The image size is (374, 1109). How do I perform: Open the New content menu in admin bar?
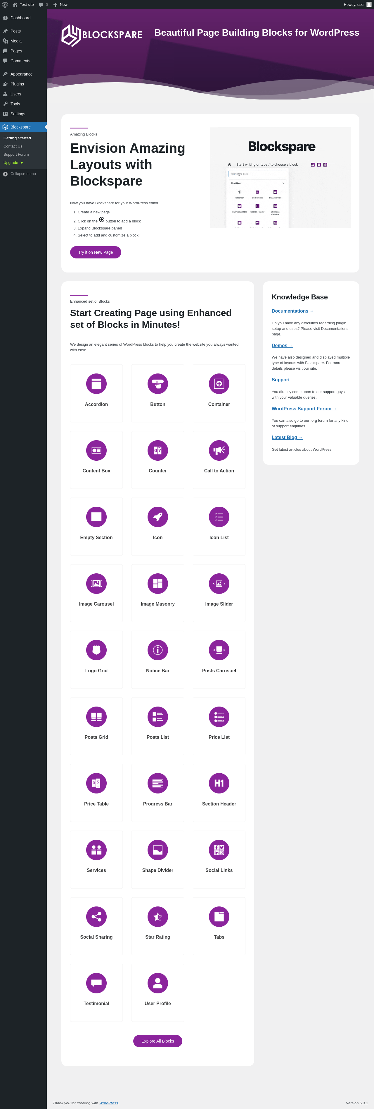pos(60,5)
